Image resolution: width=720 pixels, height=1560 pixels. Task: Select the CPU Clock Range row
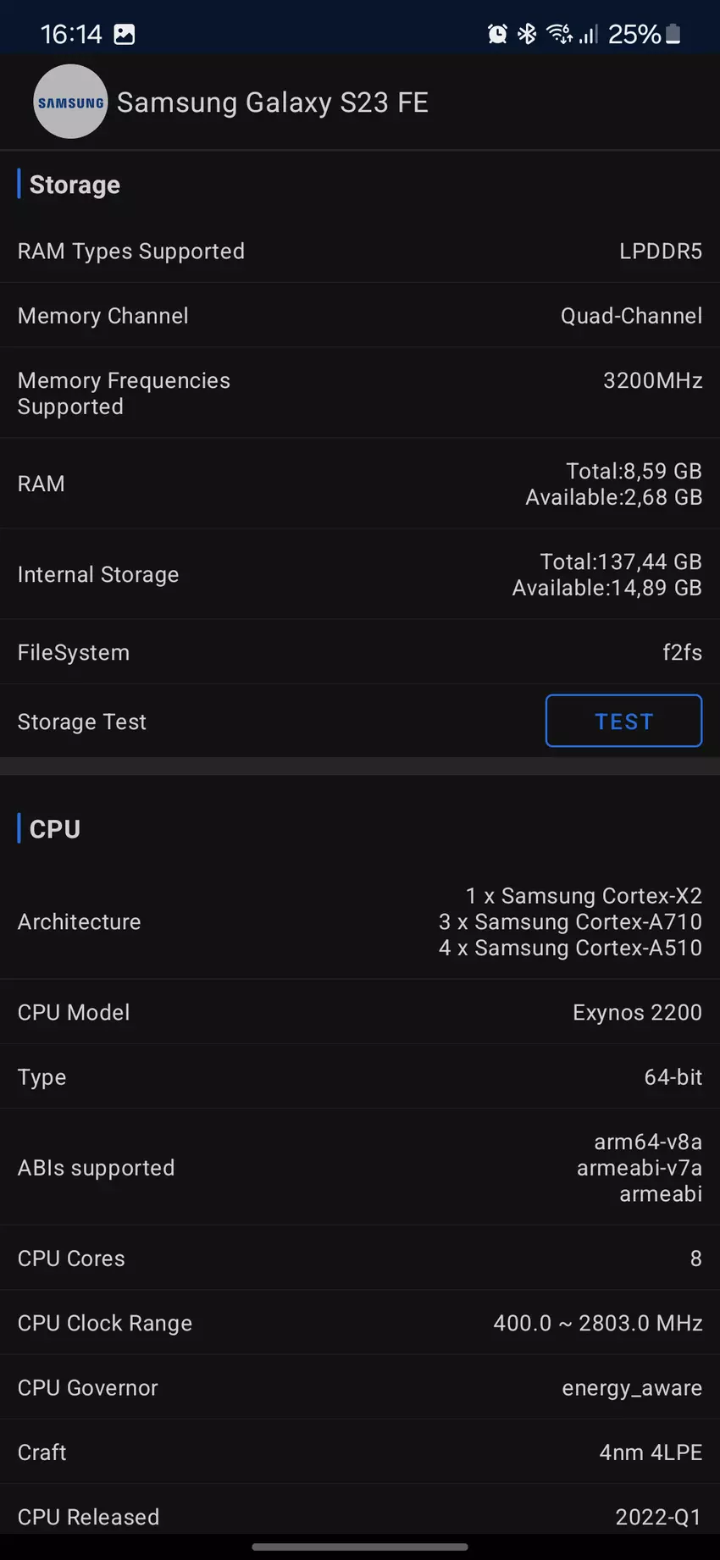coord(360,1323)
